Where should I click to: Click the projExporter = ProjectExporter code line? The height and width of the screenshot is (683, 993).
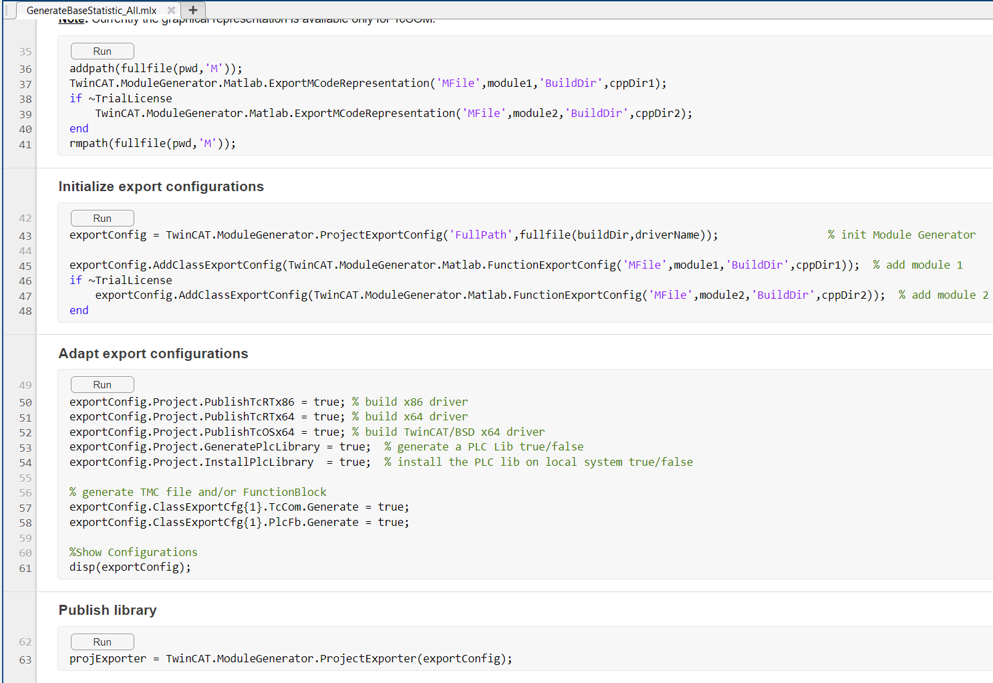[x=291, y=658]
